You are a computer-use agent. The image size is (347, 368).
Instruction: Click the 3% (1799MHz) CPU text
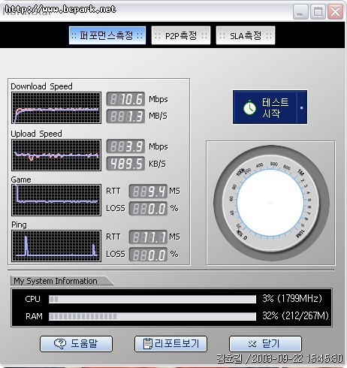pyautogui.click(x=292, y=298)
